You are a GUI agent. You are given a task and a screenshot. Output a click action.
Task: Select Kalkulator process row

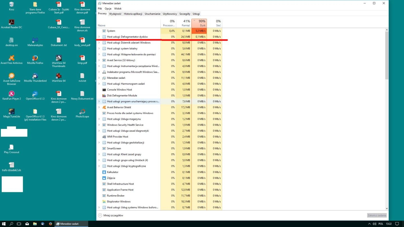[159, 172]
